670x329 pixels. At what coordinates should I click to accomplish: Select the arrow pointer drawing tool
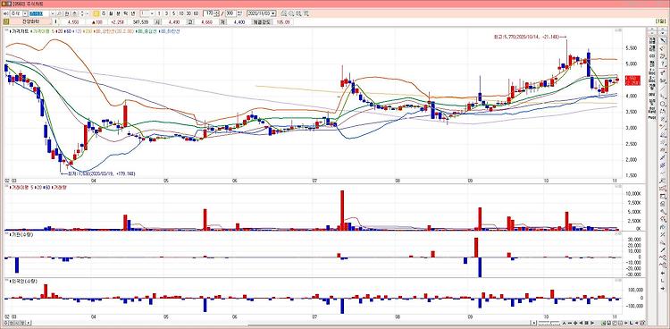[x=663, y=40]
